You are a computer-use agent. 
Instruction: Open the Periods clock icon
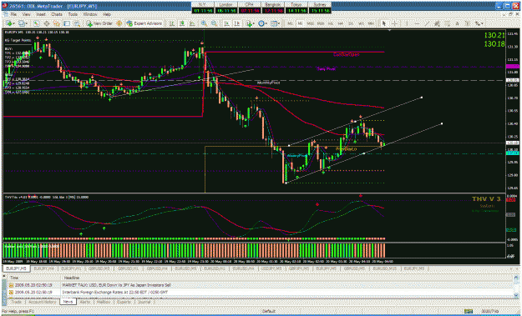tap(261, 23)
